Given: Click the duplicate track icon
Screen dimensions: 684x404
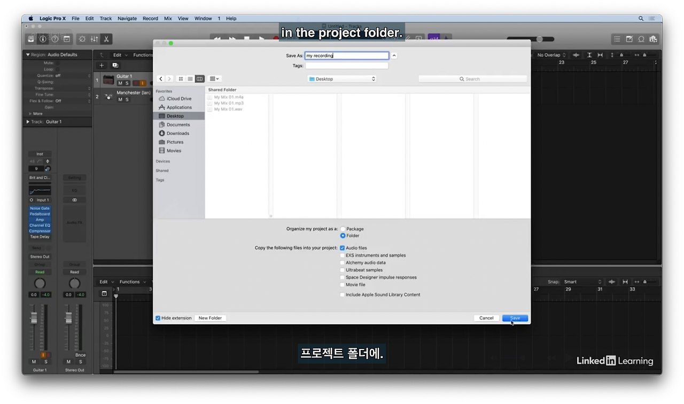Looking at the screenshot, I should pyautogui.click(x=115, y=65).
